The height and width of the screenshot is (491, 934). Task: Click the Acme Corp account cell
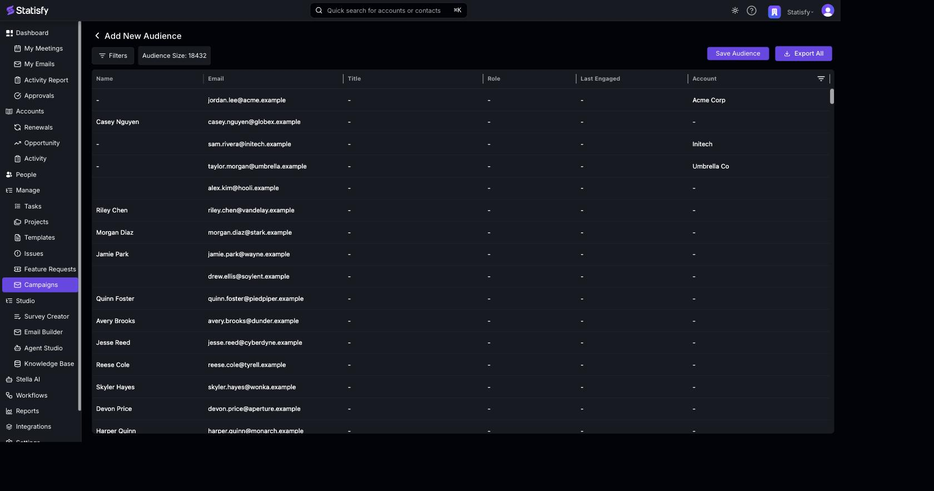(x=709, y=100)
